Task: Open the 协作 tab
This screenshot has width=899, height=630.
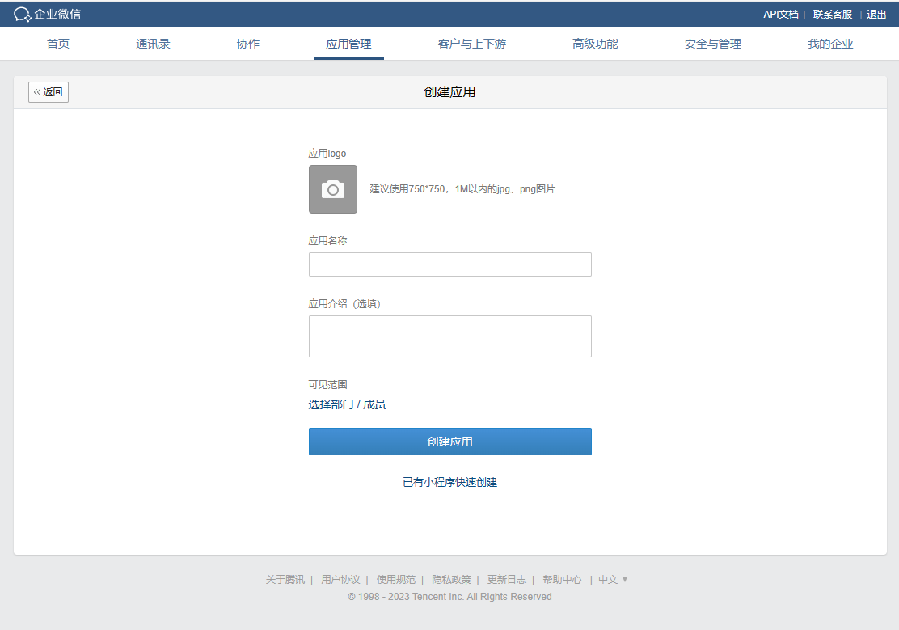Action: (x=248, y=44)
